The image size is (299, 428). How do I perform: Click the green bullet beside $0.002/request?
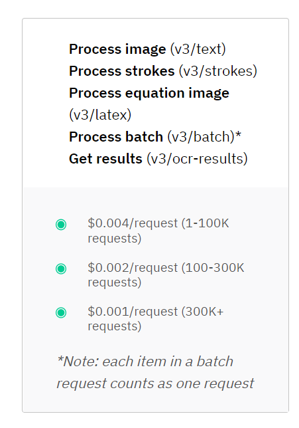click(61, 269)
